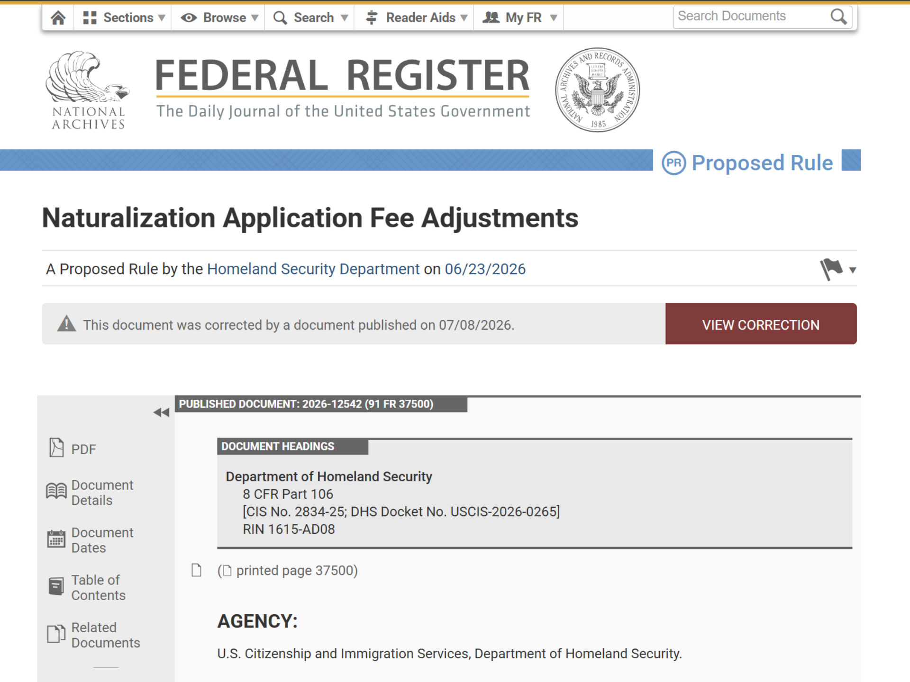910x682 pixels.
Task: Click the National Archives eagle logo
Action: pyautogui.click(x=88, y=90)
